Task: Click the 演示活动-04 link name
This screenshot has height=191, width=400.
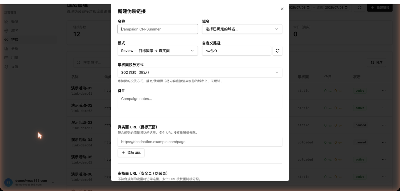Action: pyautogui.click(x=82, y=140)
